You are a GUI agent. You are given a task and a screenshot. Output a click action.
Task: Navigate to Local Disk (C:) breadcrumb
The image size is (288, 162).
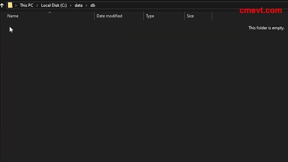(54, 5)
